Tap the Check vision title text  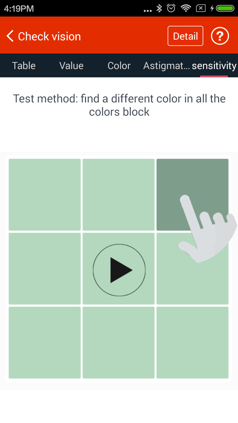49,36
